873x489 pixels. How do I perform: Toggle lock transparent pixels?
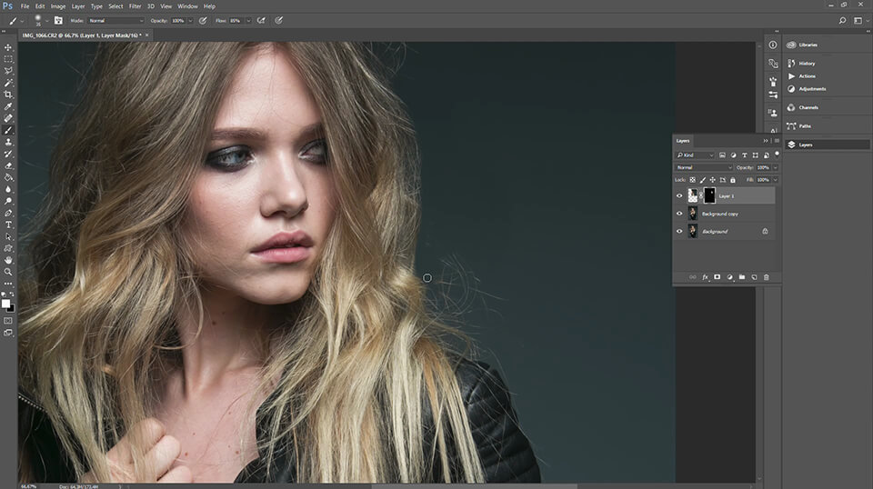[693, 180]
